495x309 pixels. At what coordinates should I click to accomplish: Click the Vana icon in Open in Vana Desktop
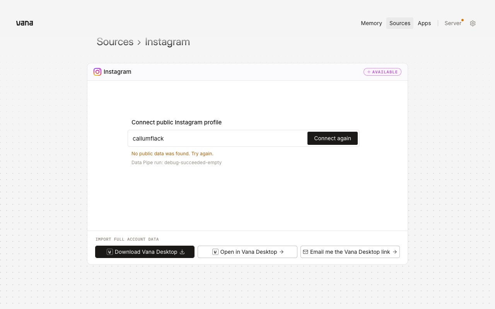pyautogui.click(x=215, y=252)
